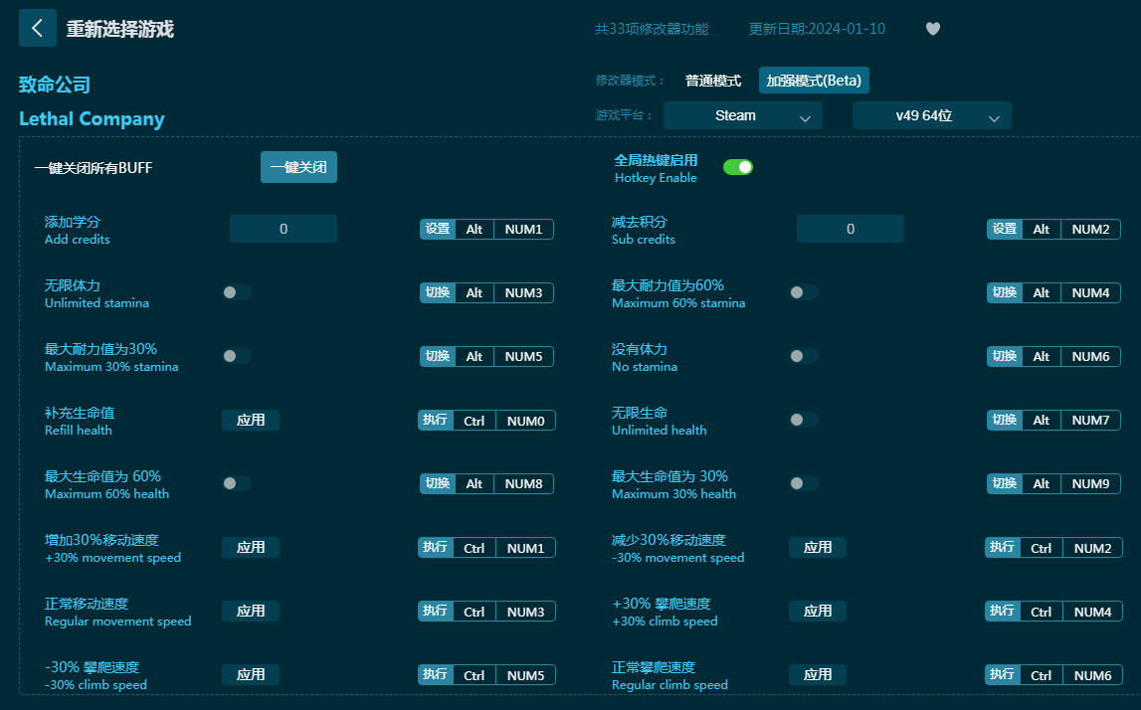The image size is (1141, 710).
Task: Apply -30% movement speed
Action: (x=817, y=547)
